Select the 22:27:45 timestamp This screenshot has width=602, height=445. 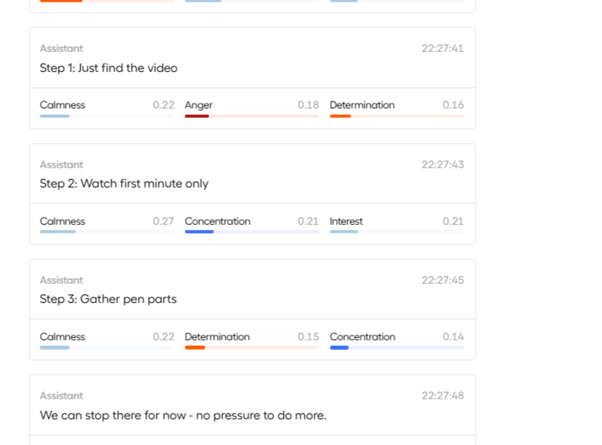click(x=442, y=280)
